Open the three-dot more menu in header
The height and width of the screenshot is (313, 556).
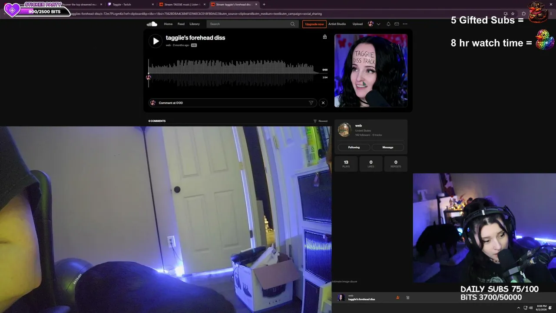(x=405, y=24)
